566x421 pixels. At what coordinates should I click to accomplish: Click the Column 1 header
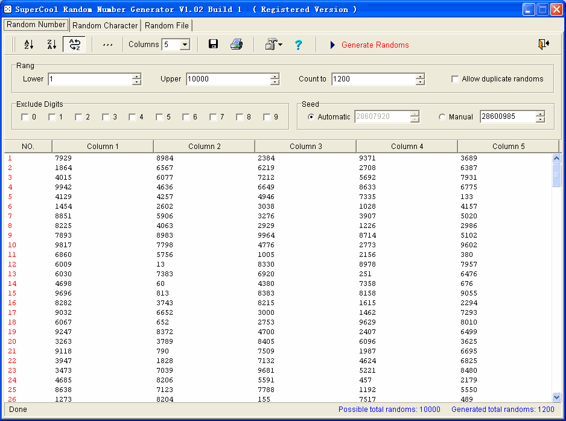pos(103,147)
